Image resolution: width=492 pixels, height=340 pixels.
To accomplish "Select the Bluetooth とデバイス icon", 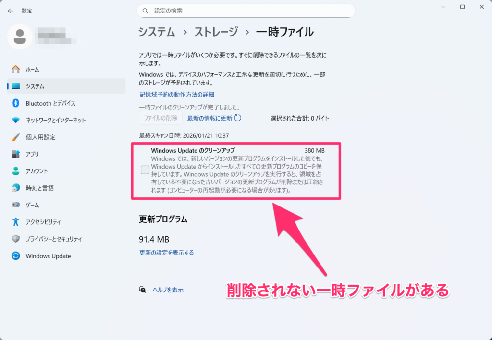I will [16, 103].
